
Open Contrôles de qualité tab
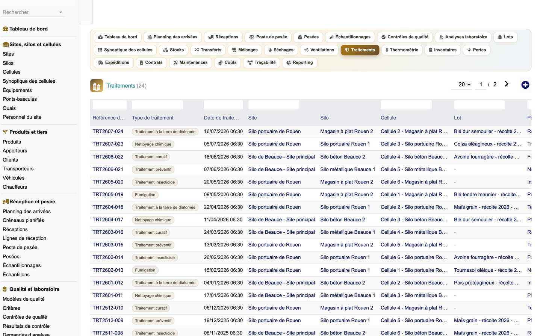pos(405,37)
